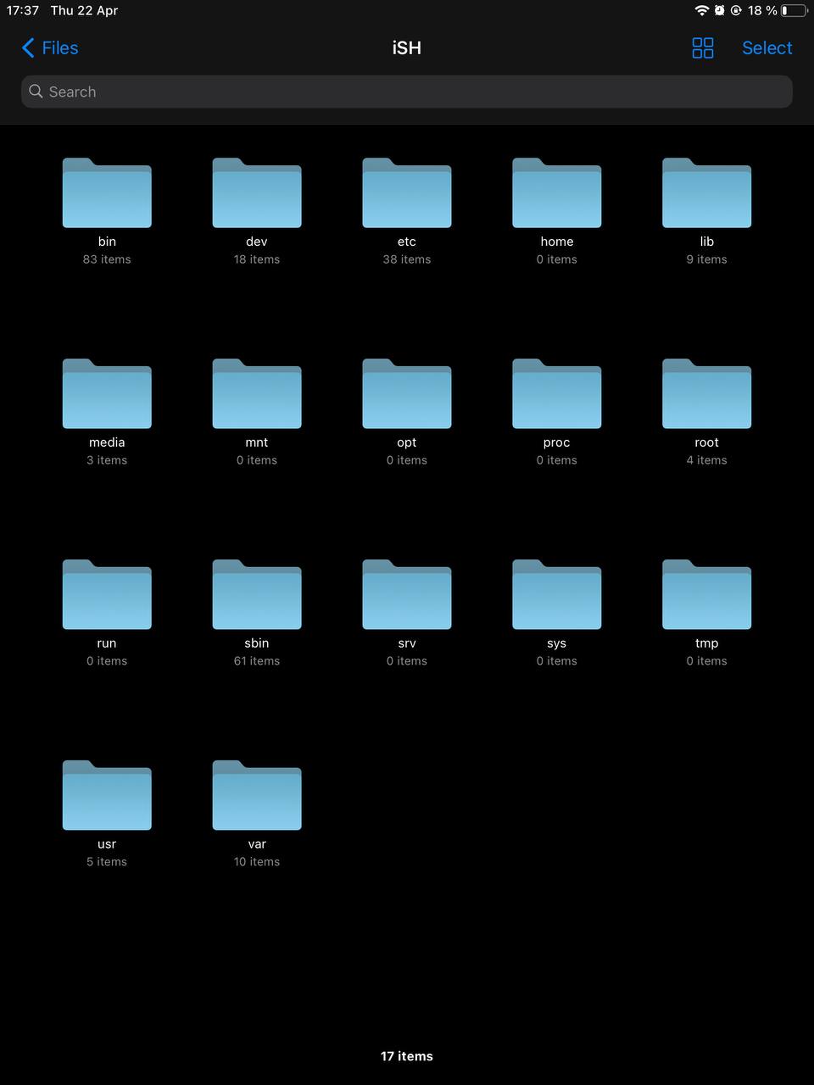The width and height of the screenshot is (814, 1085).
Task: Click the '4 items' label under root
Action: [x=706, y=460]
